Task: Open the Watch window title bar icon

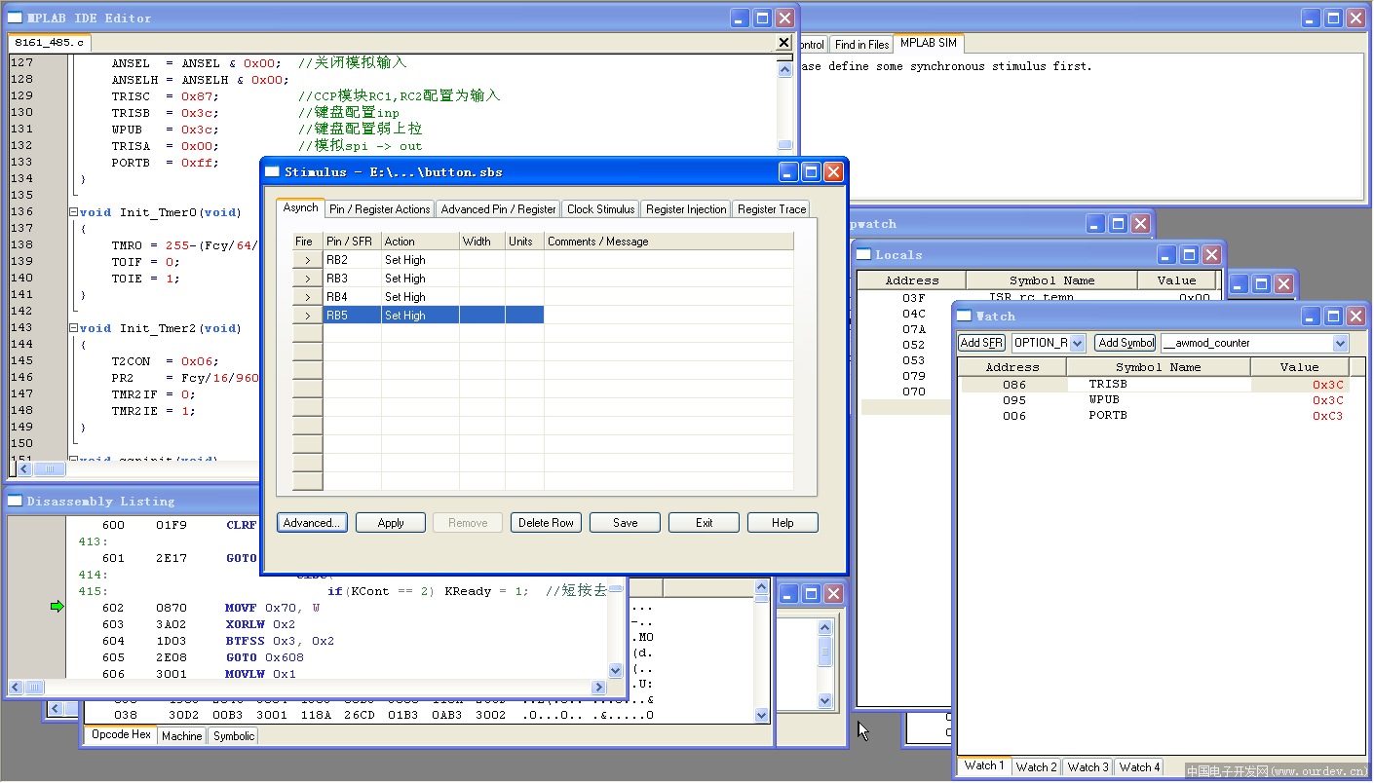Action: (965, 316)
